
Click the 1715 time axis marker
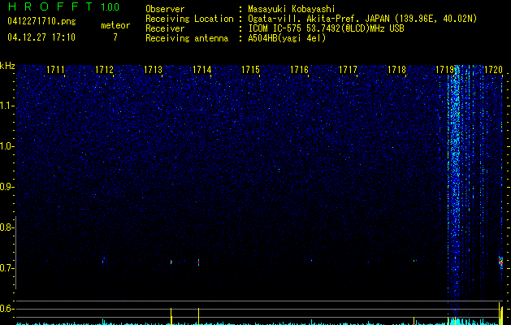tap(250, 70)
